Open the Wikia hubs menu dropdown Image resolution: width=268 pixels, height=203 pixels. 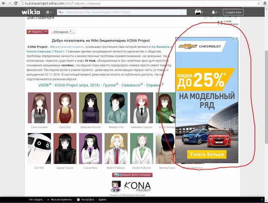tap(49, 12)
